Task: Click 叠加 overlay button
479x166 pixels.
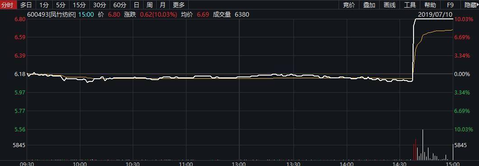Action: pyautogui.click(x=369, y=4)
